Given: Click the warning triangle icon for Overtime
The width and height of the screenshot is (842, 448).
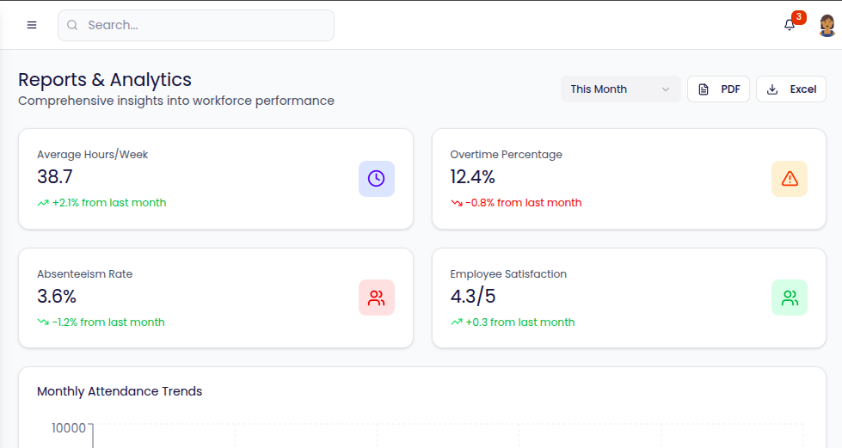Looking at the screenshot, I should coord(789,179).
